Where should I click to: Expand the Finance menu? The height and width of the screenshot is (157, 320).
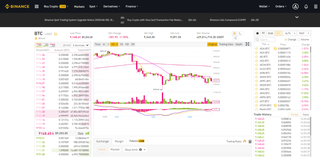[132, 7]
